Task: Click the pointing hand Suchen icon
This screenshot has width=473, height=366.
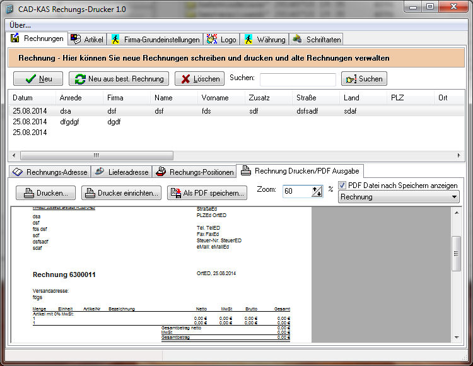Action: coord(351,79)
